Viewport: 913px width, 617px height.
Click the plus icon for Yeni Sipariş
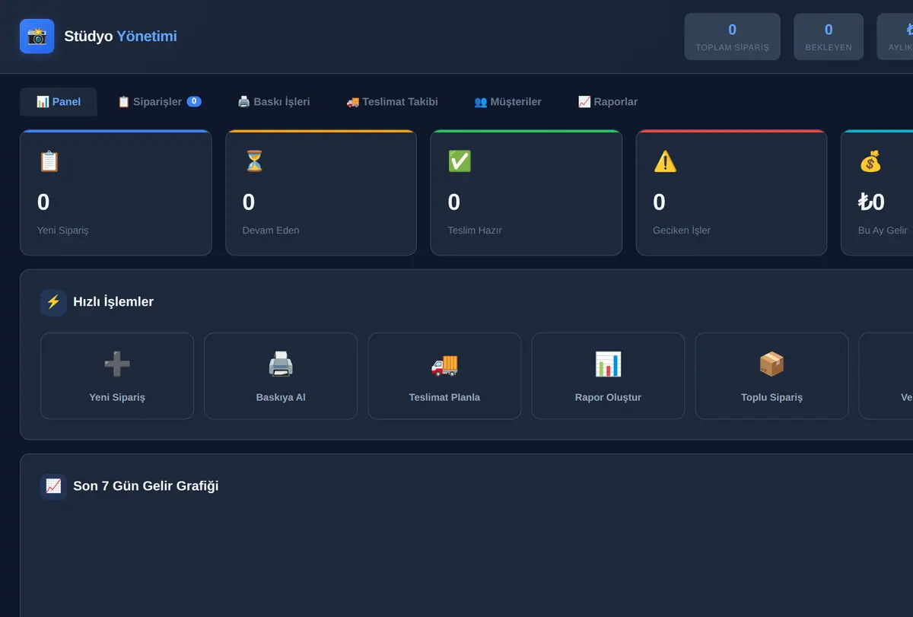click(117, 364)
